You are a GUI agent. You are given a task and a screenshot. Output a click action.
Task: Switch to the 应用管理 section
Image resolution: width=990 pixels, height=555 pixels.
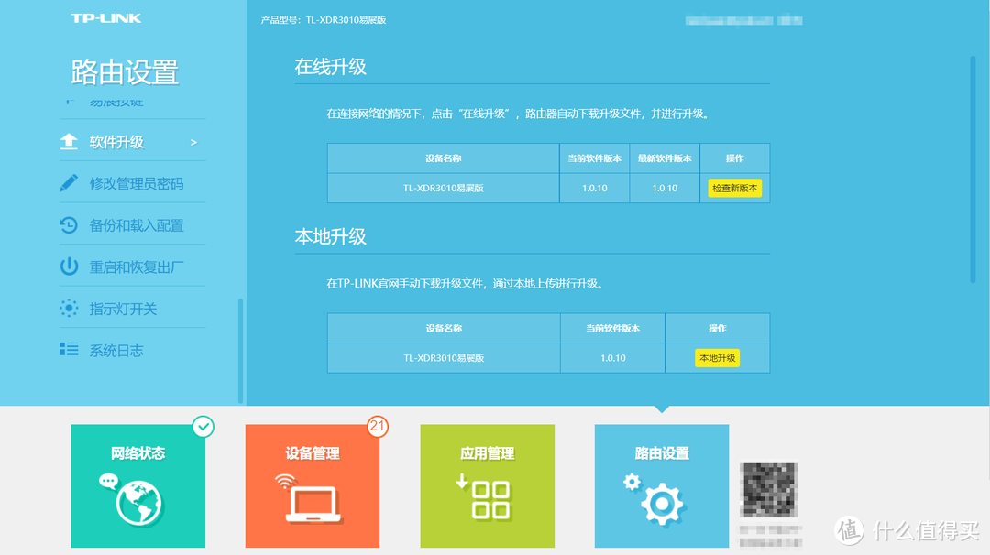(x=487, y=485)
